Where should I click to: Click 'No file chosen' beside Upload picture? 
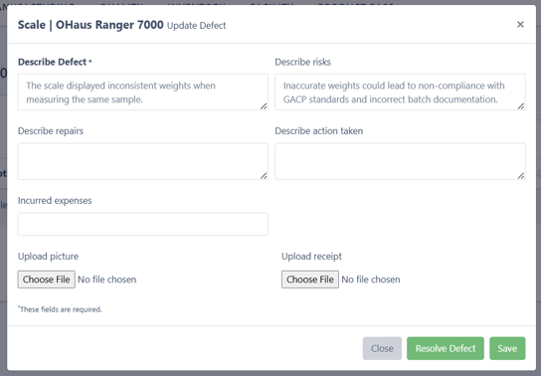(107, 280)
